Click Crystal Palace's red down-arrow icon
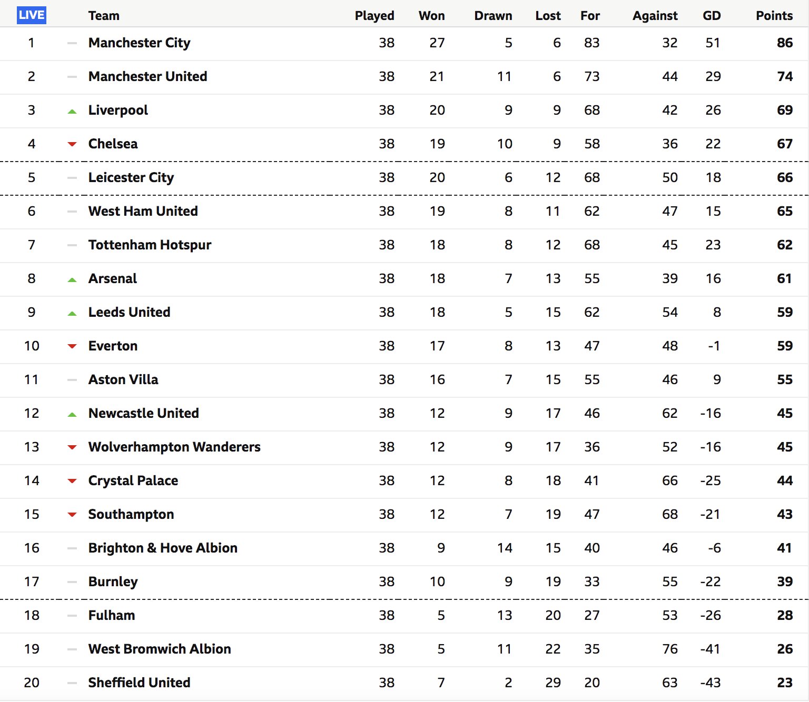The image size is (809, 702). pos(72,481)
